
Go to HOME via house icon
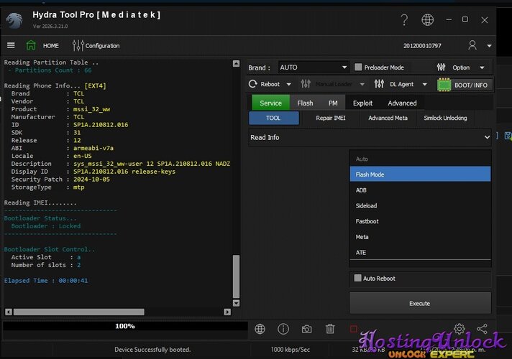(x=31, y=45)
